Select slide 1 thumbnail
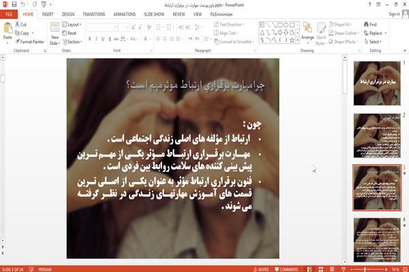This screenshot has height=272, width=409. 377,83
